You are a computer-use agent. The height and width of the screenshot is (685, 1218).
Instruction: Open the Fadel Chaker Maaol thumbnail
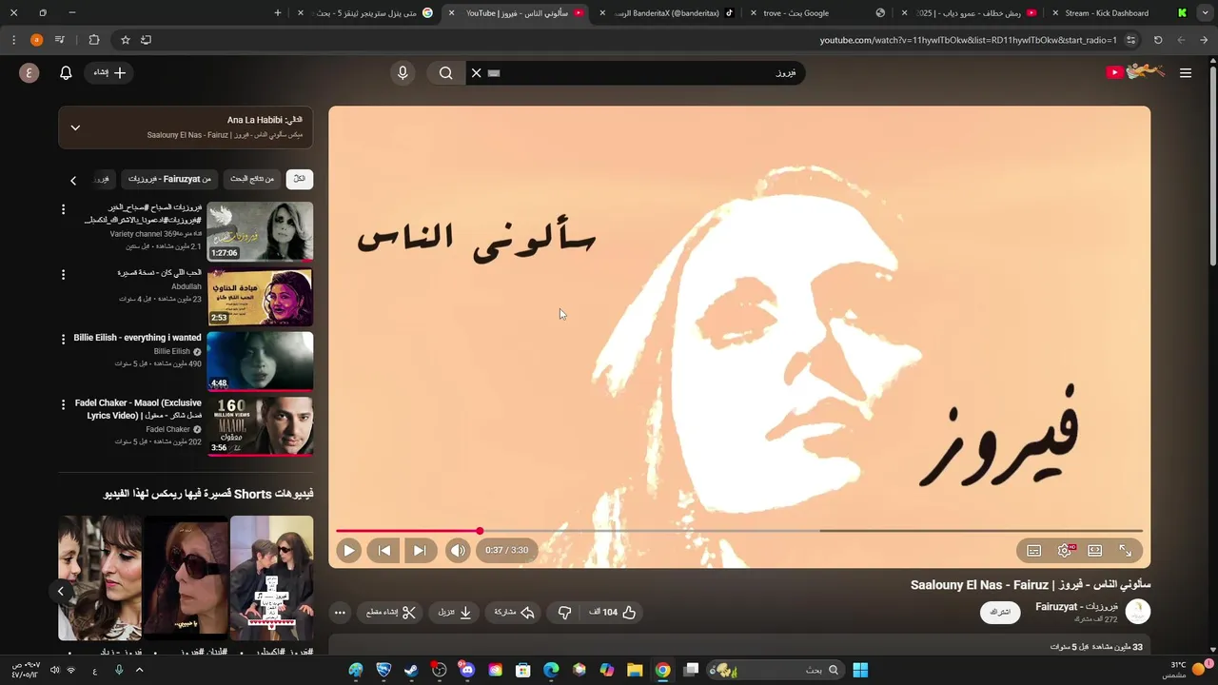point(260,426)
